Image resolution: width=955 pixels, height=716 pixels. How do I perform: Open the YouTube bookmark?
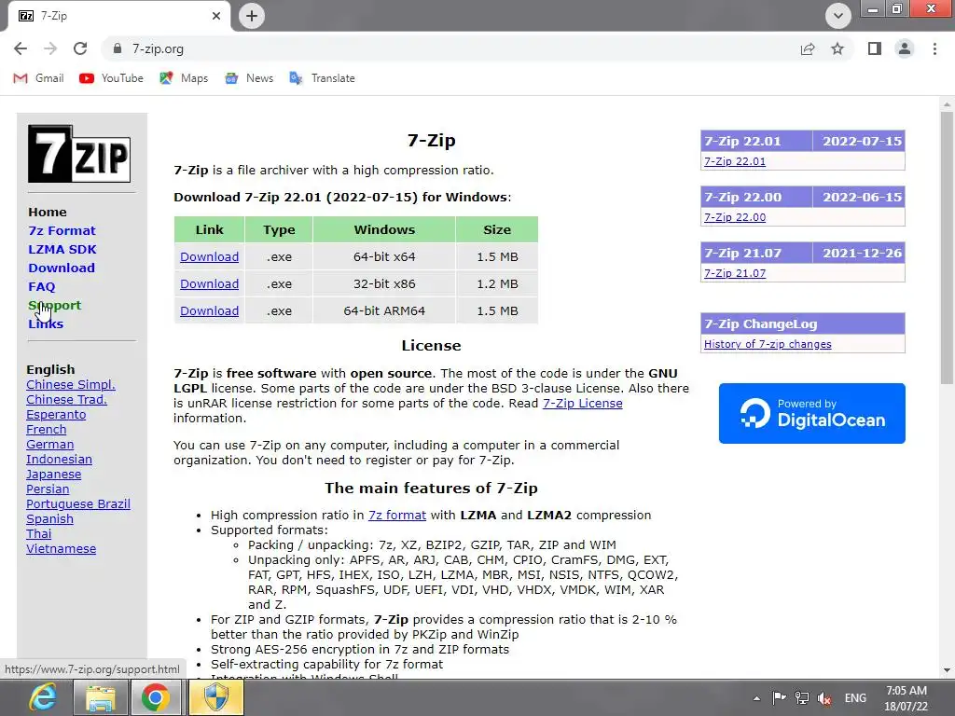112,78
